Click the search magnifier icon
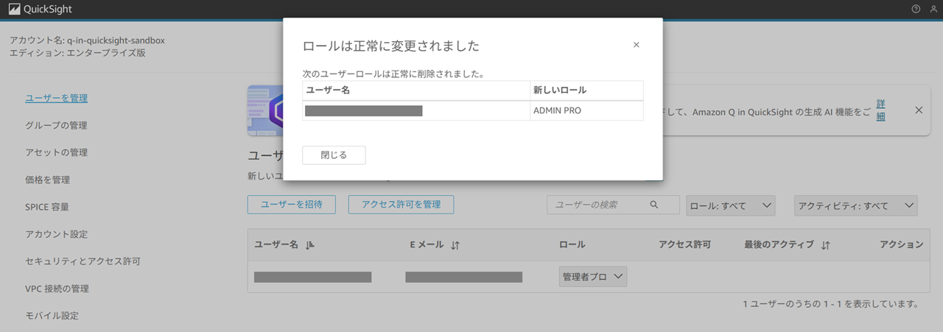 tap(653, 205)
